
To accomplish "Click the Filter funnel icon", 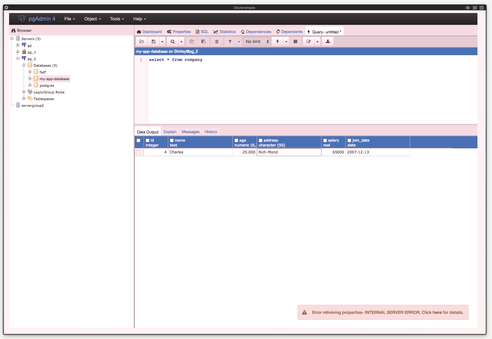I will click(230, 42).
